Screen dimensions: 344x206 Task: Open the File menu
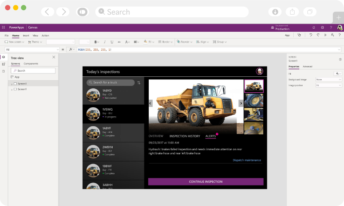click(6, 36)
